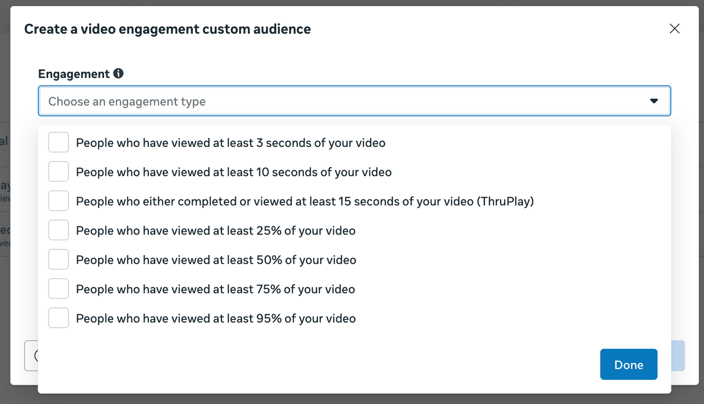Image resolution: width=704 pixels, height=404 pixels.
Task: Enable the 10 seconds viewed checkbox
Action: point(58,172)
